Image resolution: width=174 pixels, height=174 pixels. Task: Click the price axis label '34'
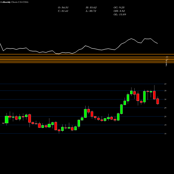[165, 99]
